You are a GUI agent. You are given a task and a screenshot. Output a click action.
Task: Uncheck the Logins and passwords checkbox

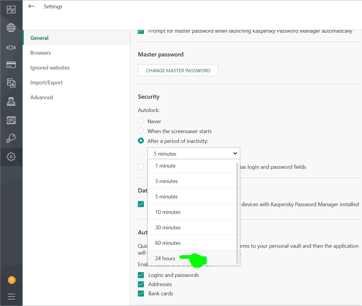click(x=141, y=275)
